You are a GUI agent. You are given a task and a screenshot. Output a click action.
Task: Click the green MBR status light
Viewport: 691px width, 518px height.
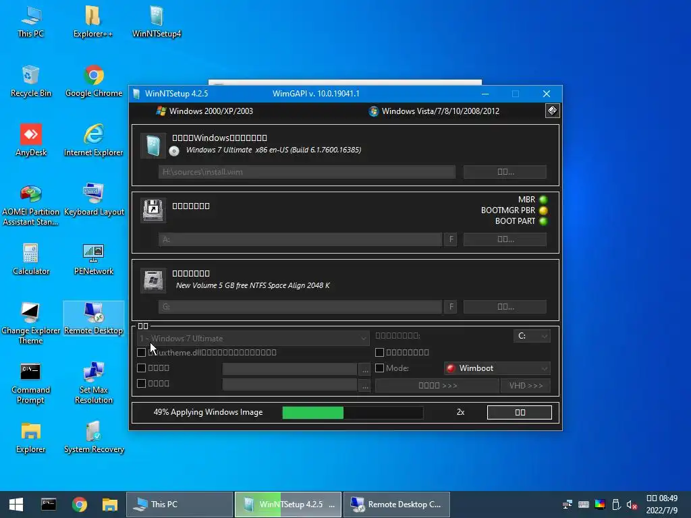click(543, 200)
